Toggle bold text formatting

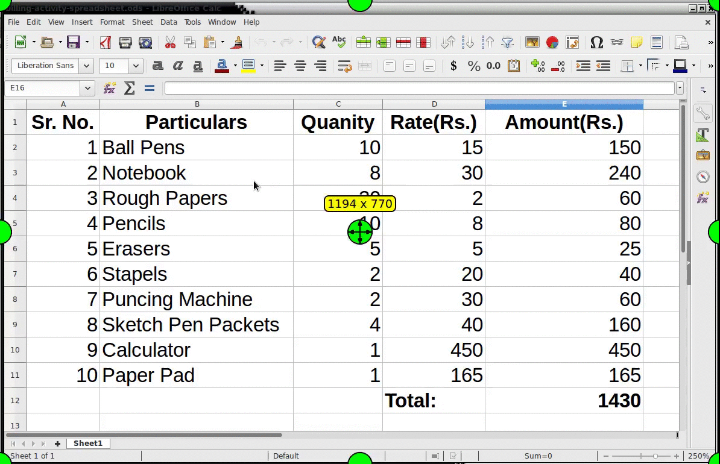tap(158, 66)
